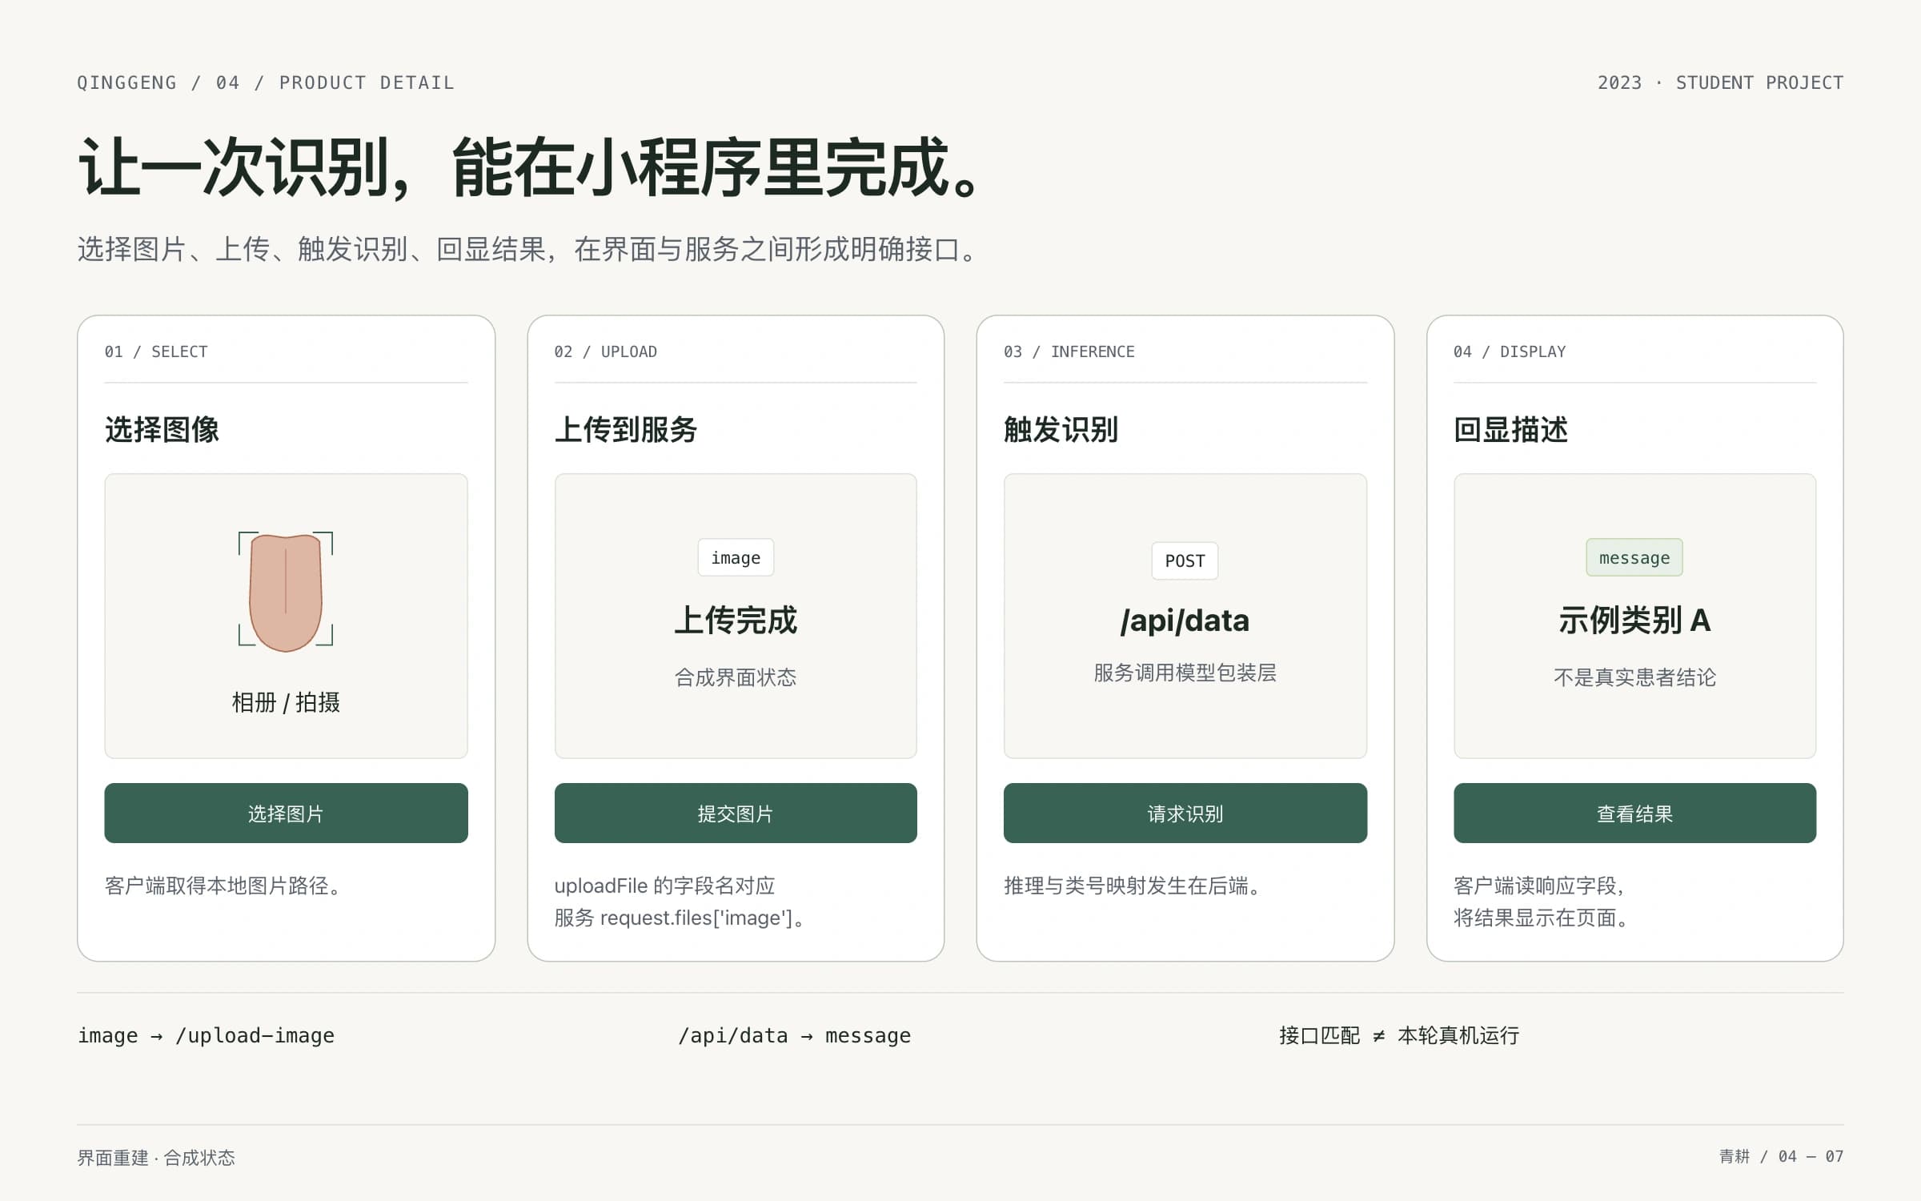Click the image tag chip
This screenshot has width=1921, height=1201.
(736, 557)
